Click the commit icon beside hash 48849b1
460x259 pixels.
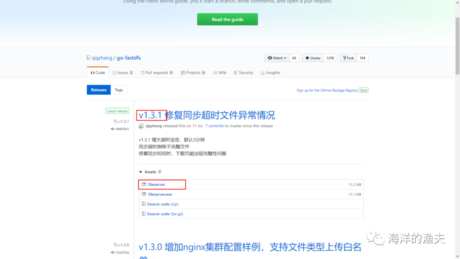pyautogui.click(x=112, y=128)
